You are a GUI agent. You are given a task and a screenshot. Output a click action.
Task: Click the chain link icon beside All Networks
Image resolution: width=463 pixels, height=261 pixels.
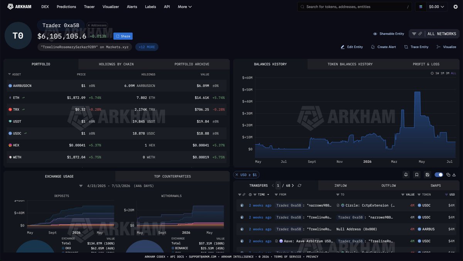click(x=420, y=34)
